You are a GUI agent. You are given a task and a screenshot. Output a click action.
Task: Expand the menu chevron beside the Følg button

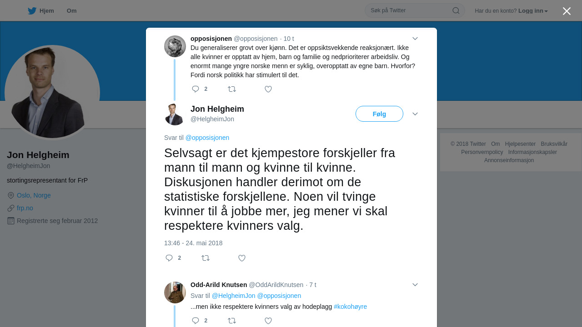(x=415, y=114)
